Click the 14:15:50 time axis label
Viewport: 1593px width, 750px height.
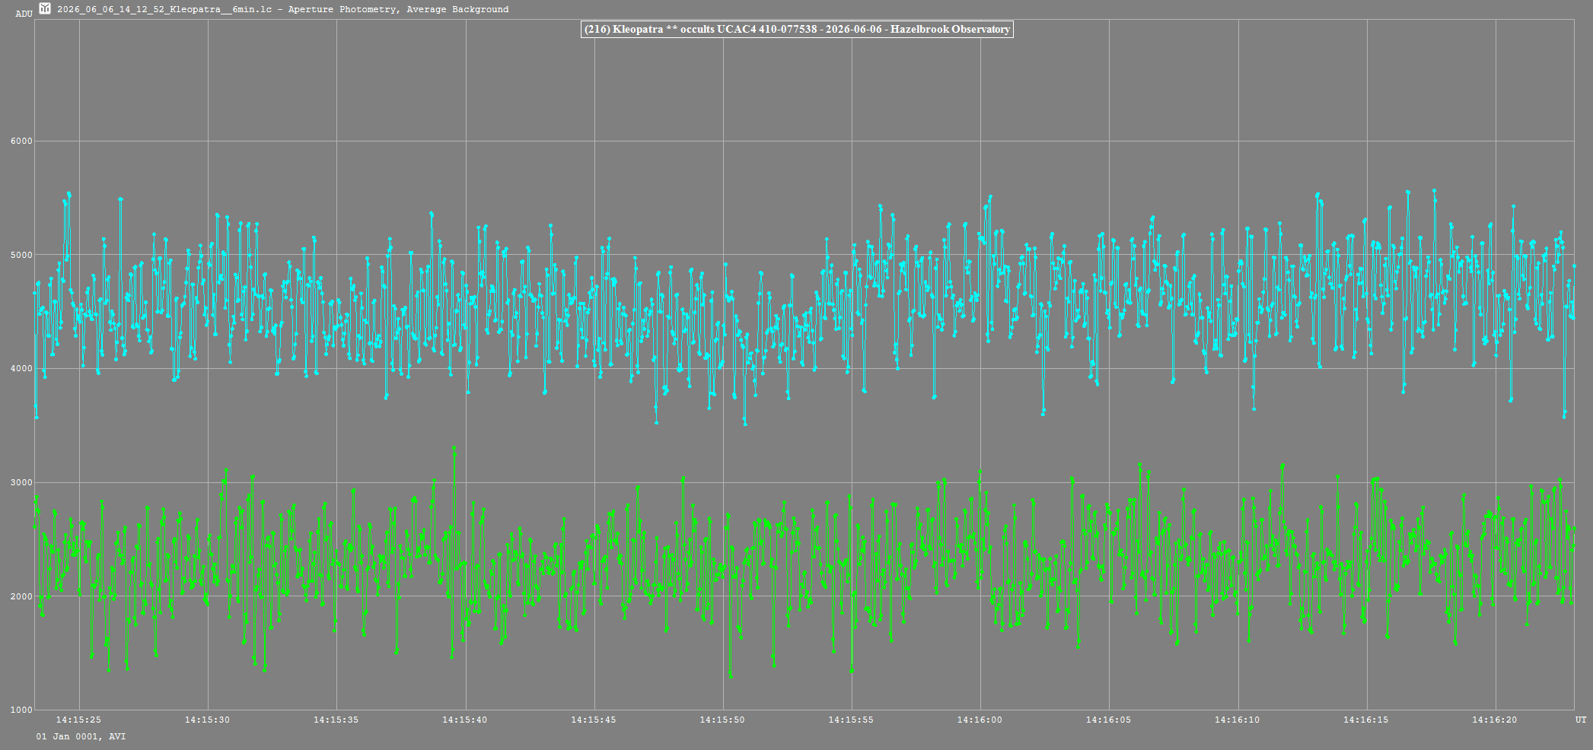pyautogui.click(x=722, y=720)
